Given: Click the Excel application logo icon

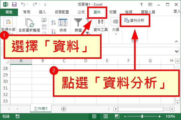Looking at the screenshot, I should pyautogui.click(x=6, y=4).
